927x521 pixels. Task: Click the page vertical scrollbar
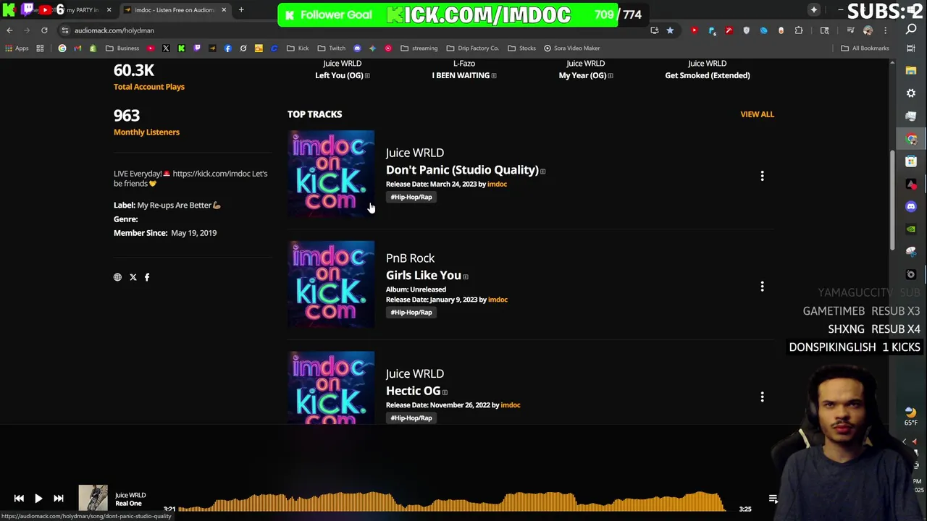(x=892, y=201)
